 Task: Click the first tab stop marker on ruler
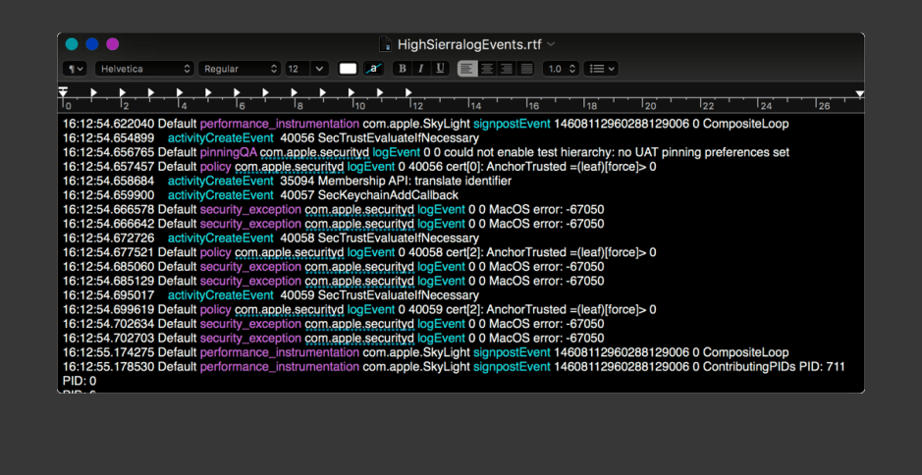[x=93, y=92]
